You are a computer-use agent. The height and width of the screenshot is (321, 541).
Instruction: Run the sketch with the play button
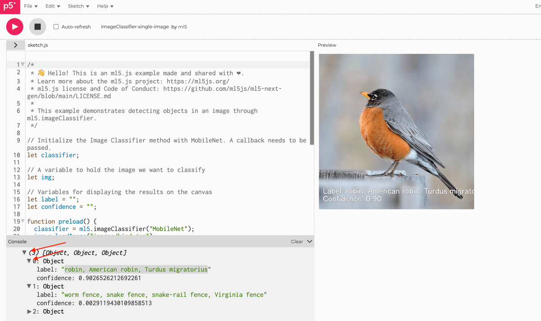click(x=14, y=27)
